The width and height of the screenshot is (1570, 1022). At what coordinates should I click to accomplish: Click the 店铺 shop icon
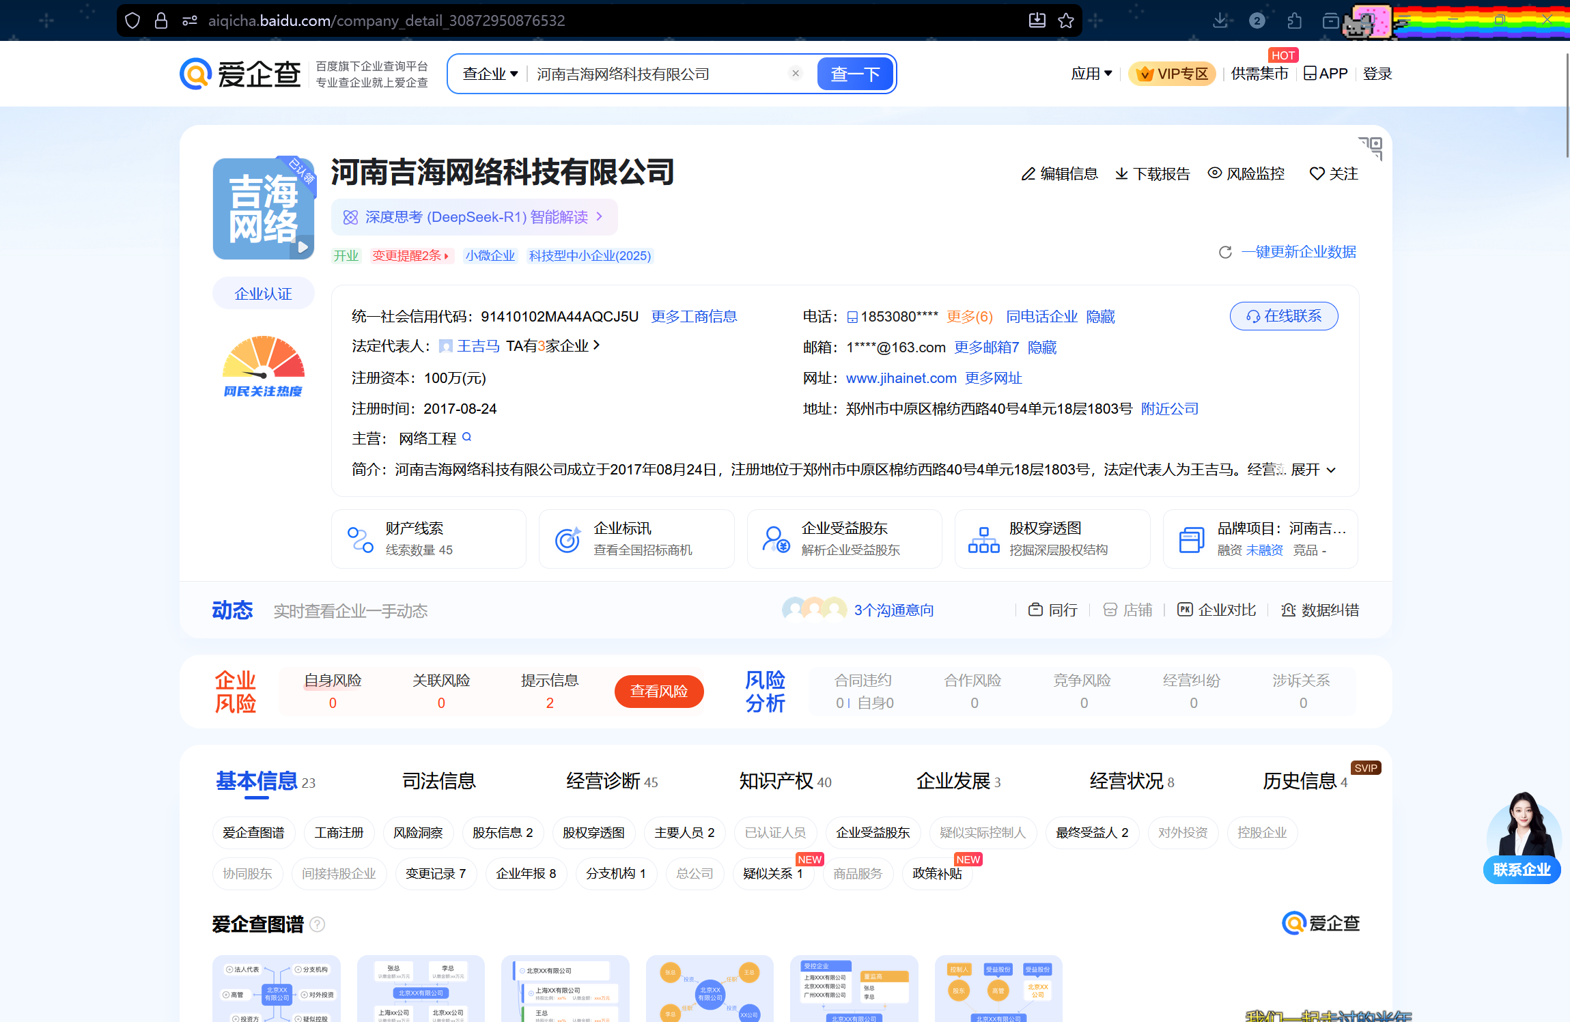tap(1110, 609)
